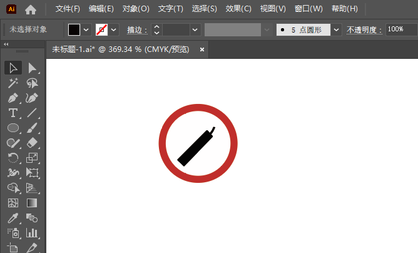Image resolution: width=418 pixels, height=253 pixels.
Task: Select the Shape Builder tool
Action: coord(13,188)
